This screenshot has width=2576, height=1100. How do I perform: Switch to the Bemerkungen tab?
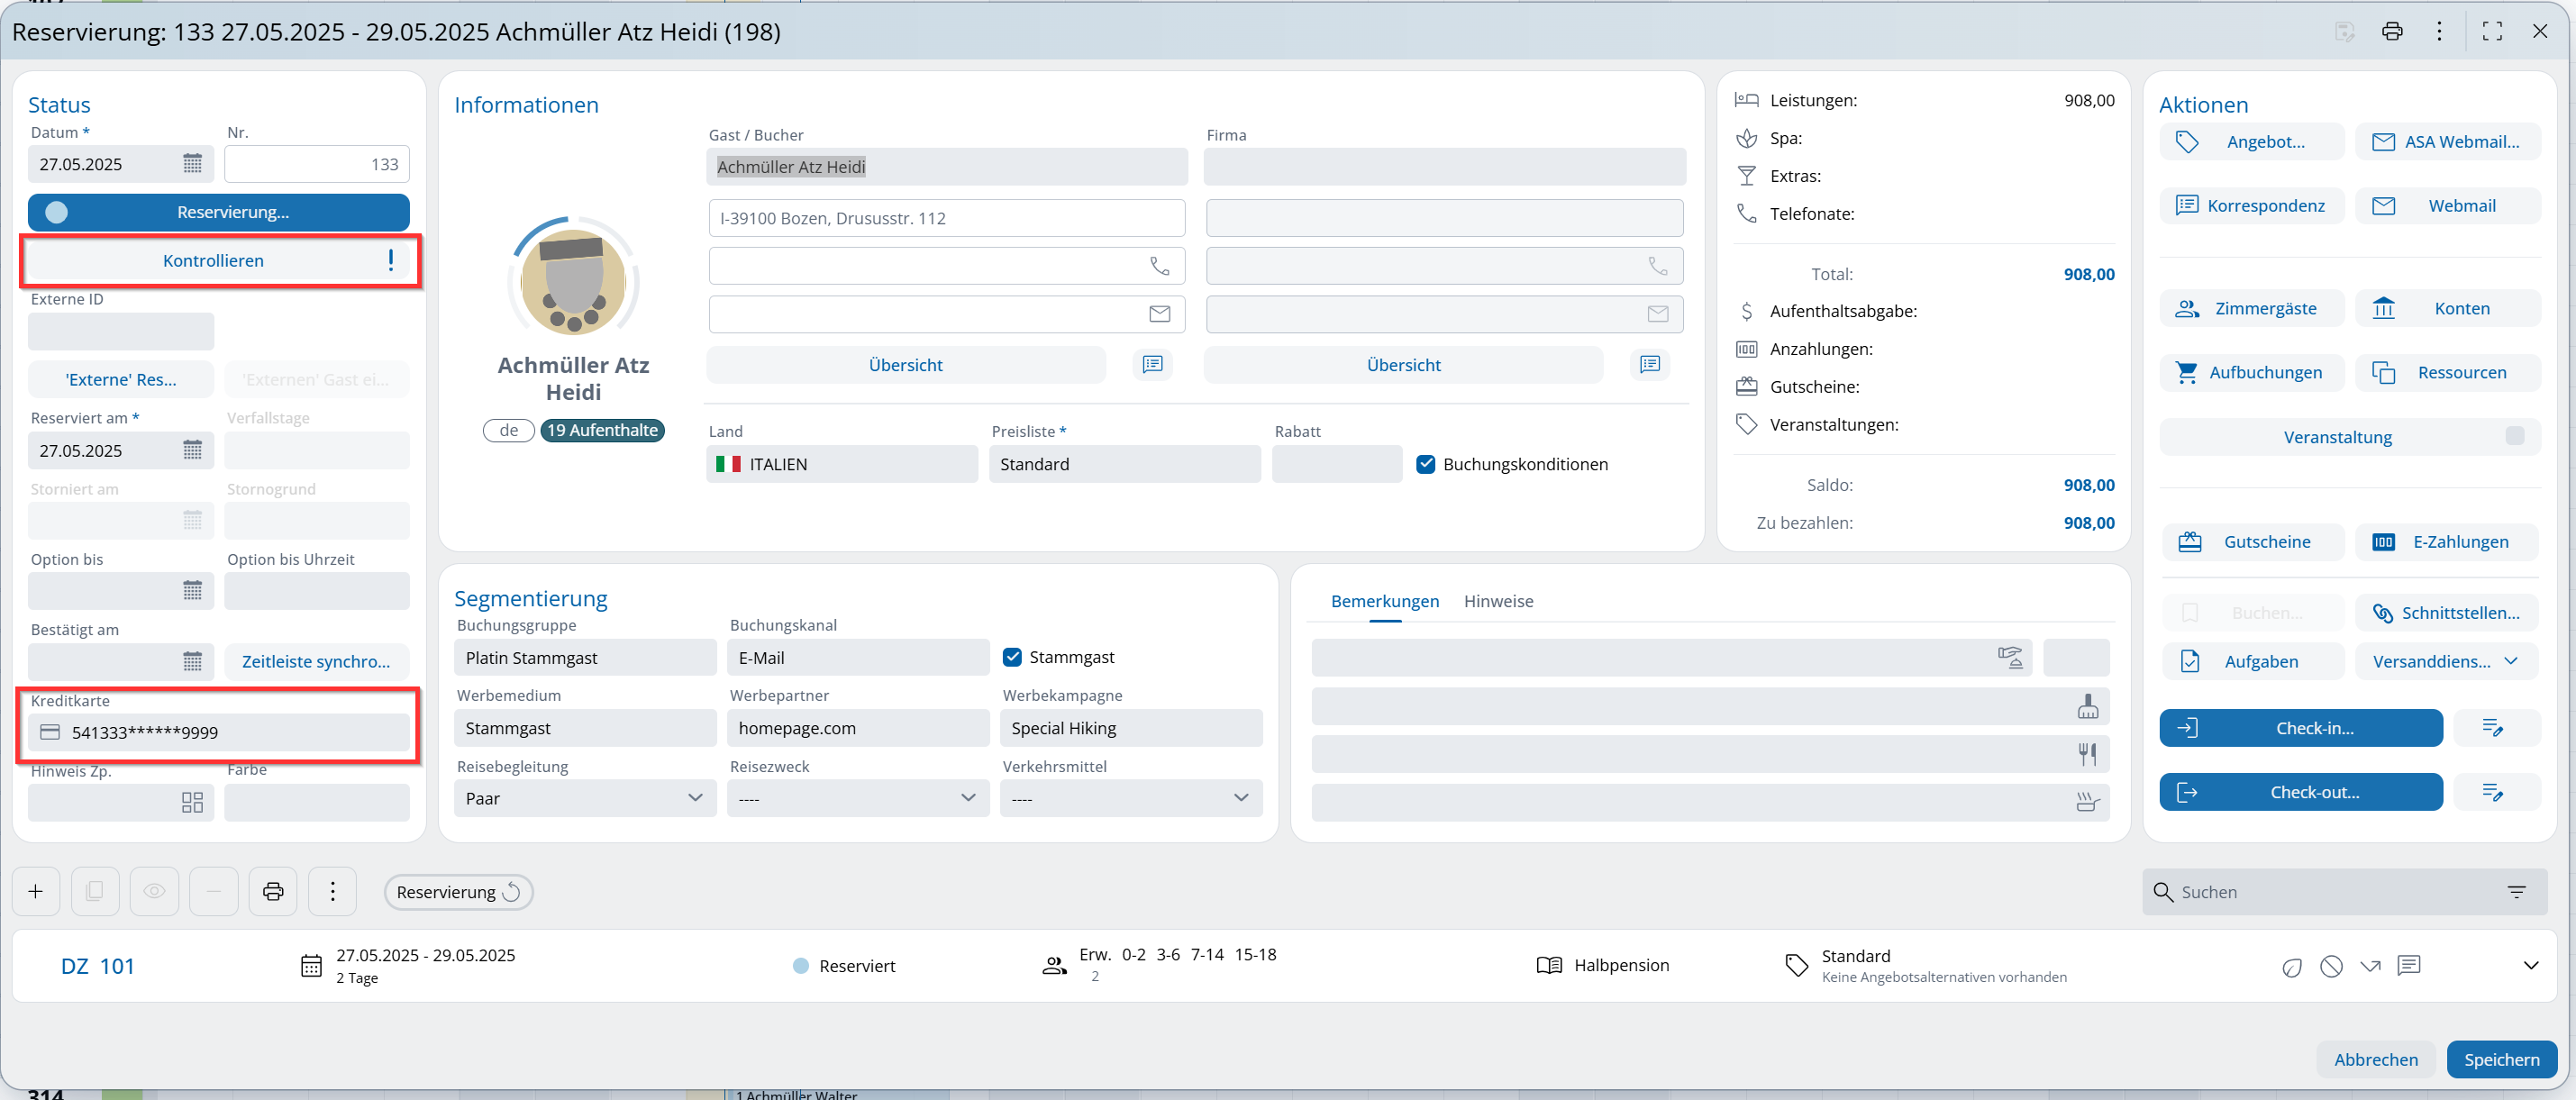1385,601
